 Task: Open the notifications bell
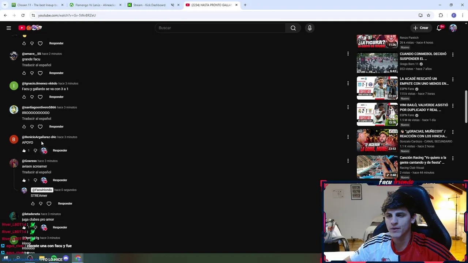439,28
